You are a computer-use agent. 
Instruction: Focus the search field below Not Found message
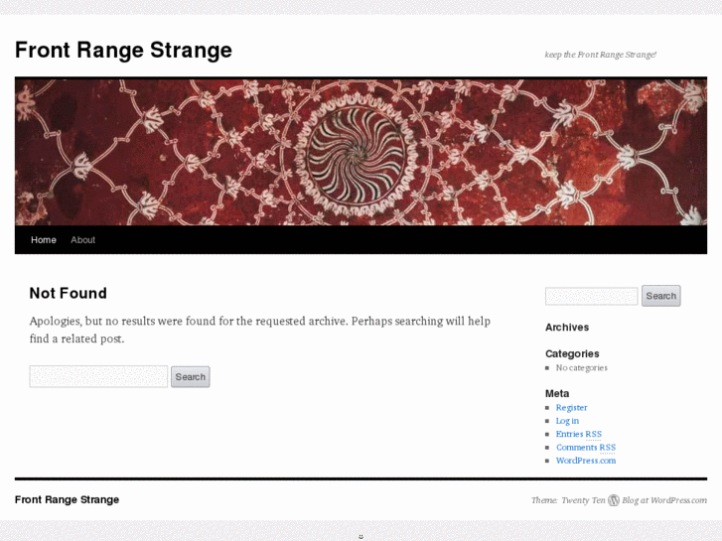point(98,377)
